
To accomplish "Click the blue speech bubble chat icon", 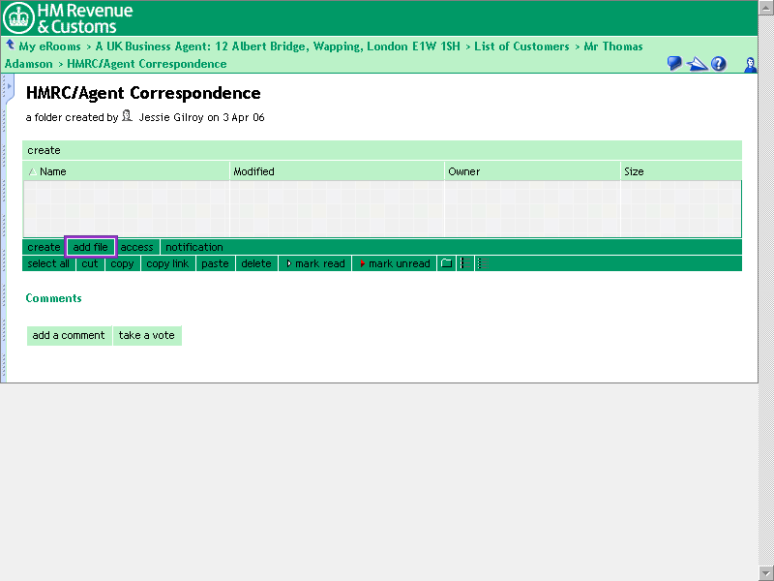I will (674, 64).
